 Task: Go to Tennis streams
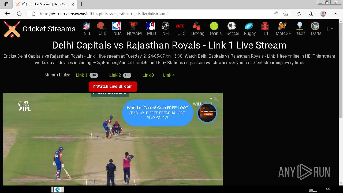[215, 29]
